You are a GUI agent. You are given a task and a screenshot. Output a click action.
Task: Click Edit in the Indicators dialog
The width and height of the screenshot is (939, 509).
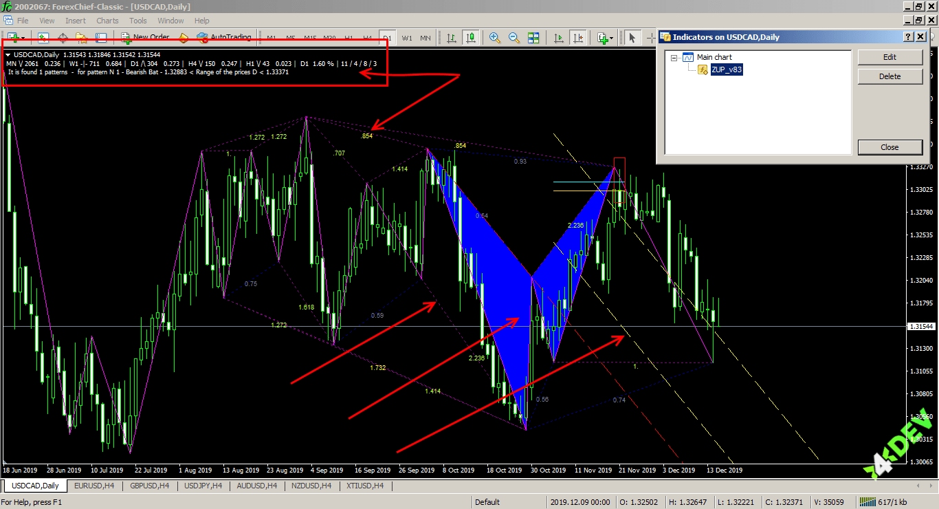click(x=890, y=57)
